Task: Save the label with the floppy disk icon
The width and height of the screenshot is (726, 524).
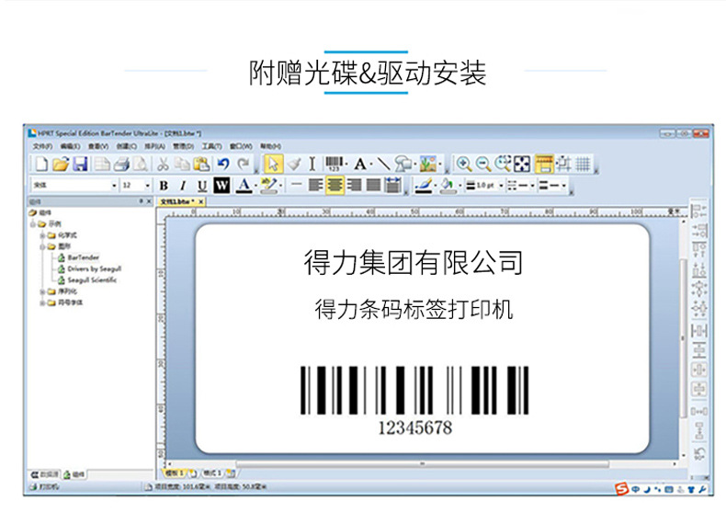Action: pos(80,164)
